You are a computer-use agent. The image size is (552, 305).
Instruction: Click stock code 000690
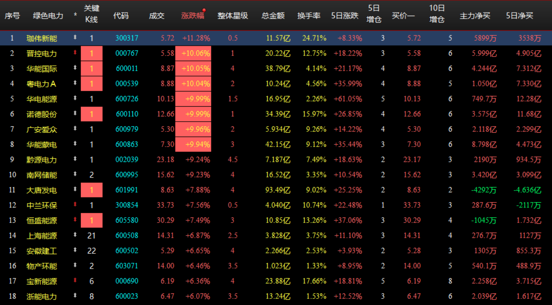click(127, 281)
